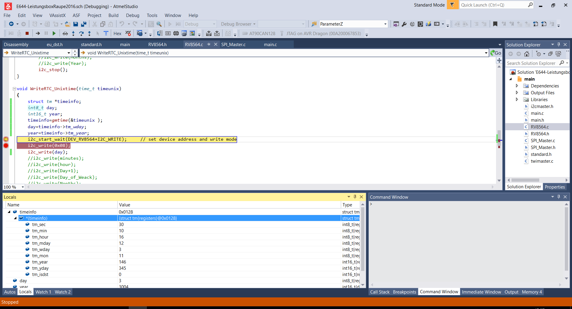Open the Debug menu
The height and width of the screenshot is (309, 572).
[133, 15]
